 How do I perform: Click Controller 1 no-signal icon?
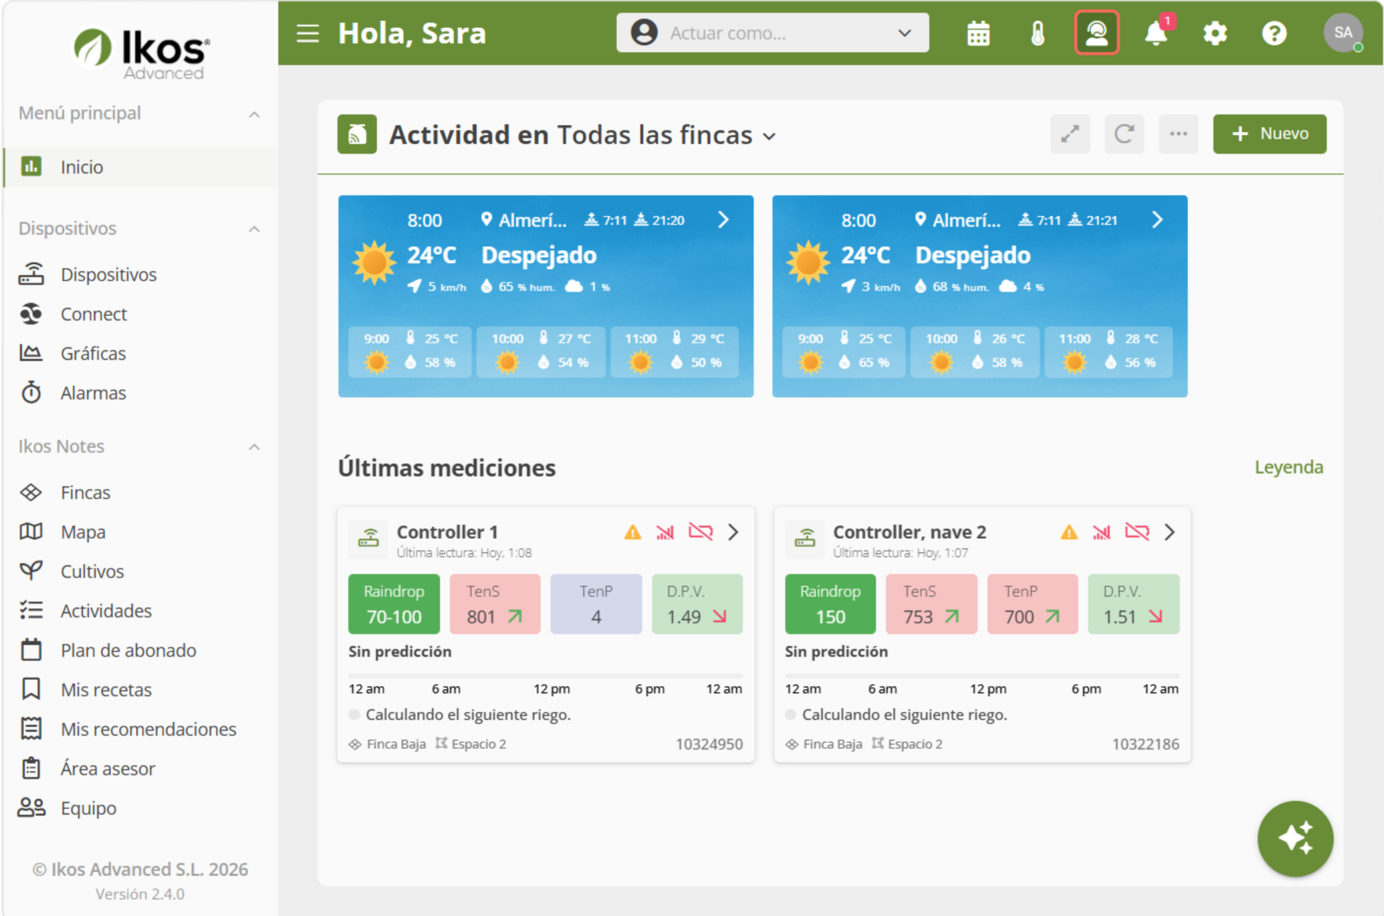pos(665,532)
